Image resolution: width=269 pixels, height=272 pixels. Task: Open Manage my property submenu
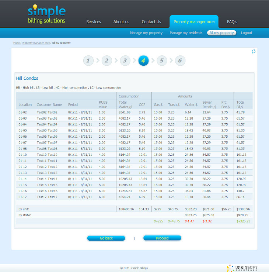tap(146, 33)
